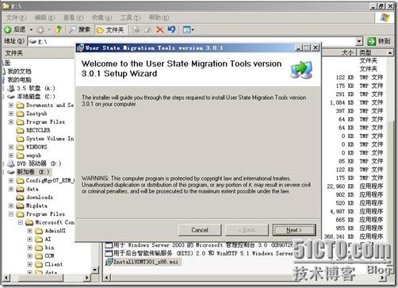
Task: Cancel the USMT Setup Wizard
Action: [x=200, y=230]
